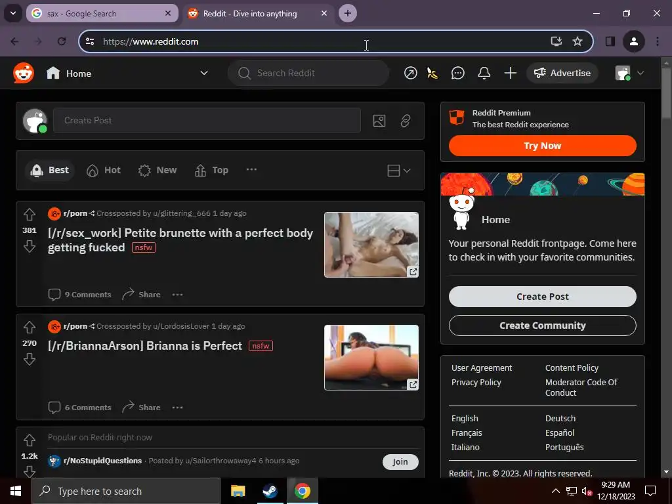
Task: Downvote the post with 381 points
Action: click(x=29, y=247)
